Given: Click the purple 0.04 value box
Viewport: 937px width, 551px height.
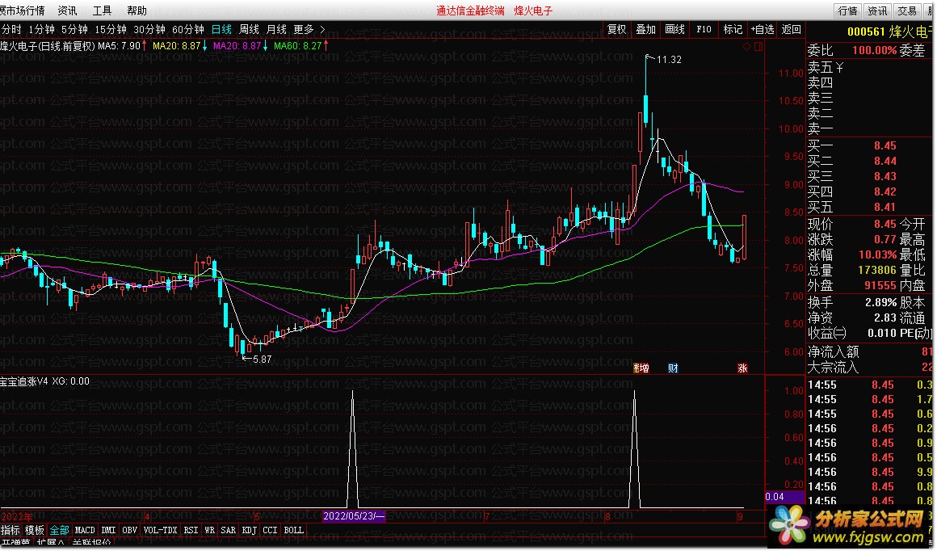Looking at the screenshot, I should point(785,497).
